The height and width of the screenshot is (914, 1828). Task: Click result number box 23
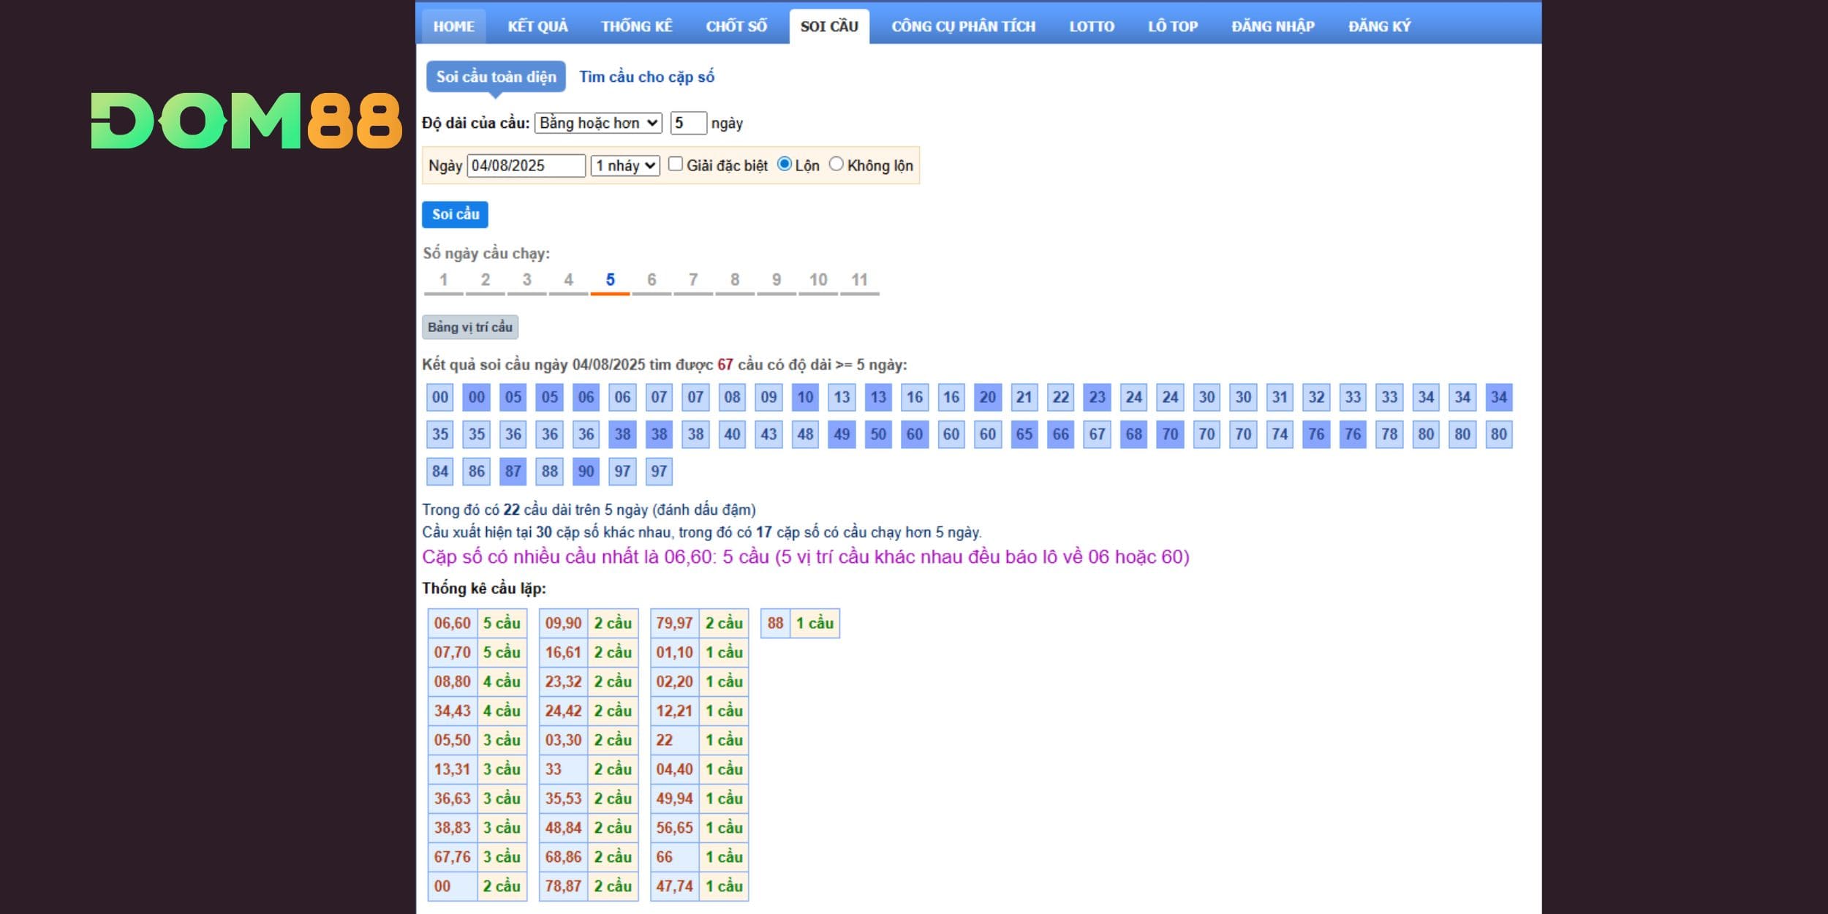click(1098, 397)
